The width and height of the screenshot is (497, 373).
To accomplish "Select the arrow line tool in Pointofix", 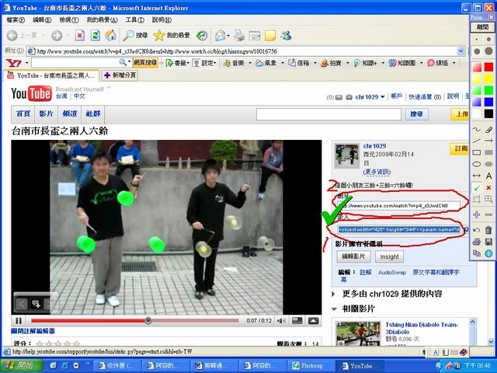I will 488,141.
